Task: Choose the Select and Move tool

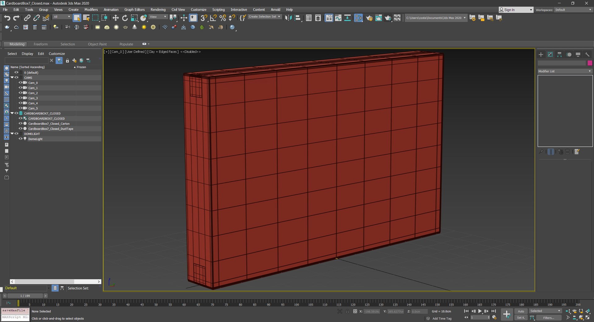Action: point(115,18)
